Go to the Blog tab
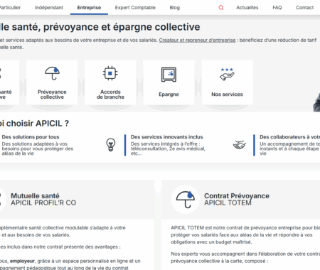 [x=175, y=8]
